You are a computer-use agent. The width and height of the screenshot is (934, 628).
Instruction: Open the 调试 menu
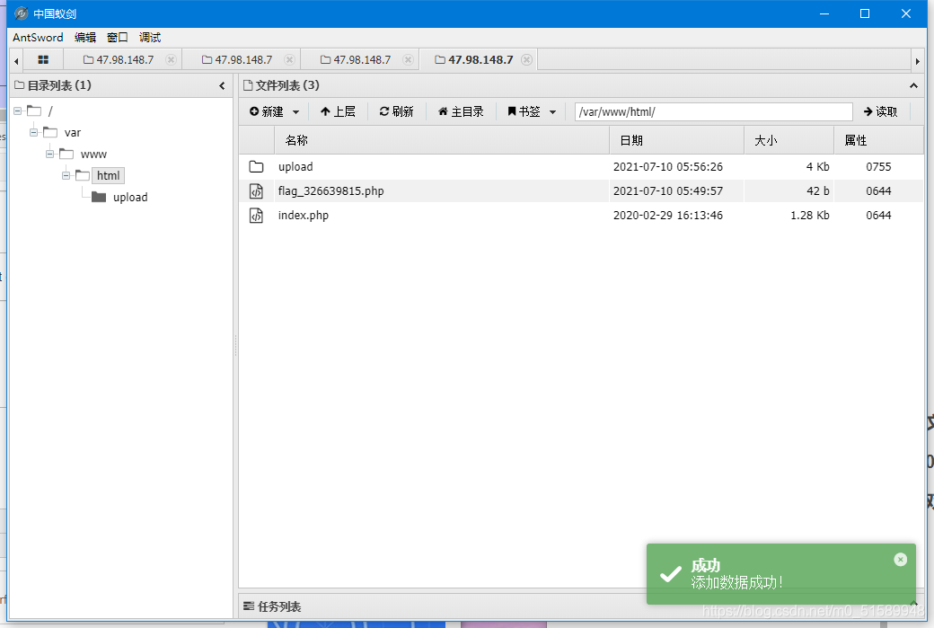point(149,37)
